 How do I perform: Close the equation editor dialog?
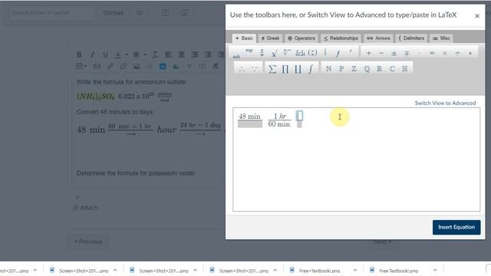pyautogui.click(x=477, y=16)
